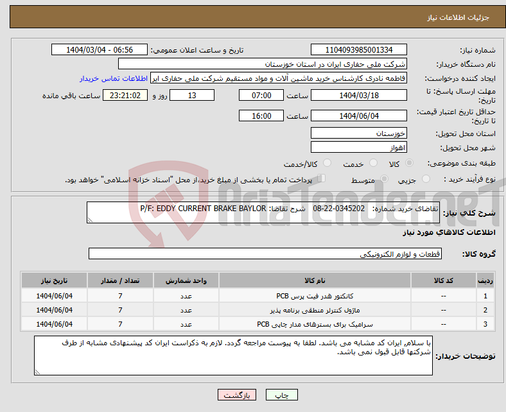This screenshot has height=412, width=506.
Task: Click the announcement date field 1404/03/04 - 06:56
Action: [100, 49]
